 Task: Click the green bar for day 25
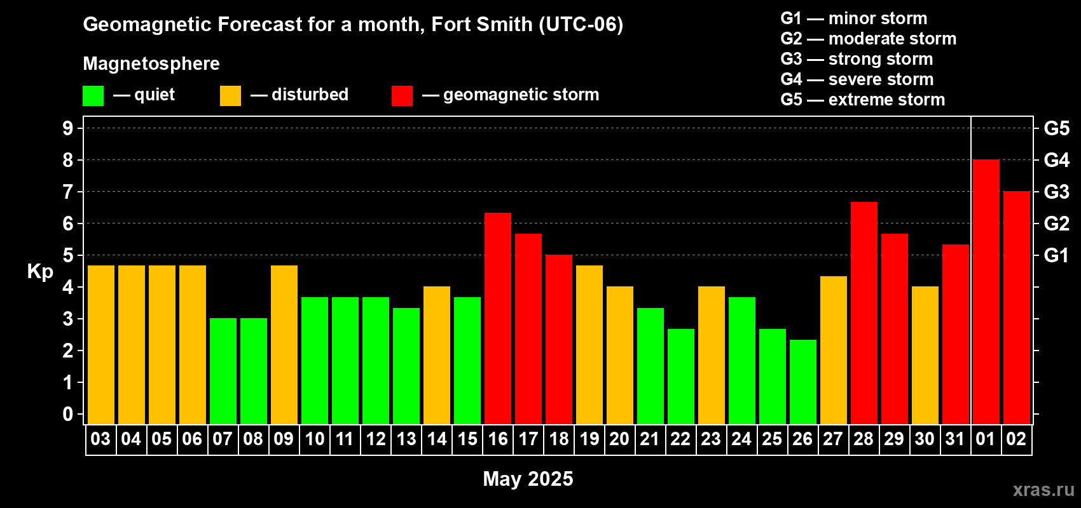click(773, 377)
